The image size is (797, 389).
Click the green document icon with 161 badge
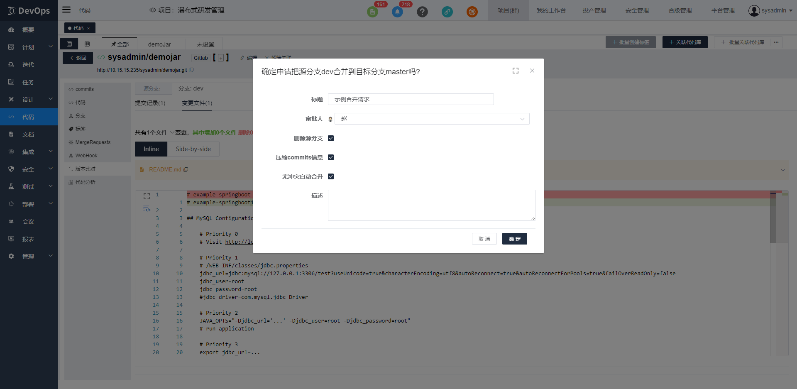[372, 12]
